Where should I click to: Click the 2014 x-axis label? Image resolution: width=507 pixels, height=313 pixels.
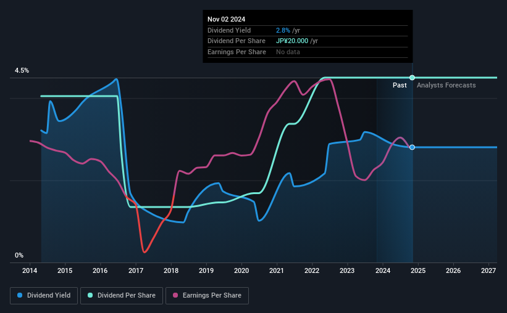pos(30,270)
